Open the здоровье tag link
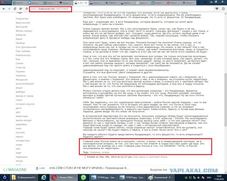This screenshot has width=227, height=181. pos(21,124)
